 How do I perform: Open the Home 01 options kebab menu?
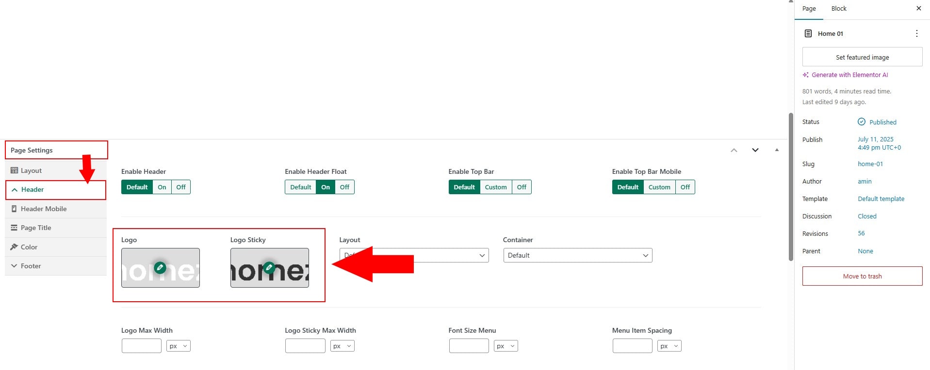tap(916, 33)
